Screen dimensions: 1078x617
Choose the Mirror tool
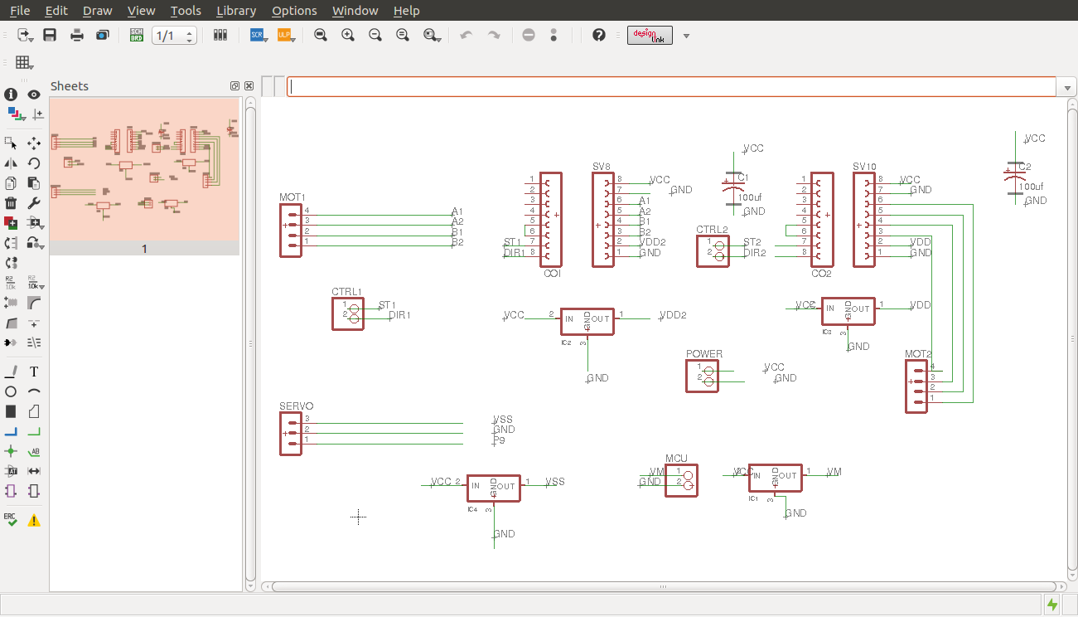pyautogui.click(x=11, y=163)
